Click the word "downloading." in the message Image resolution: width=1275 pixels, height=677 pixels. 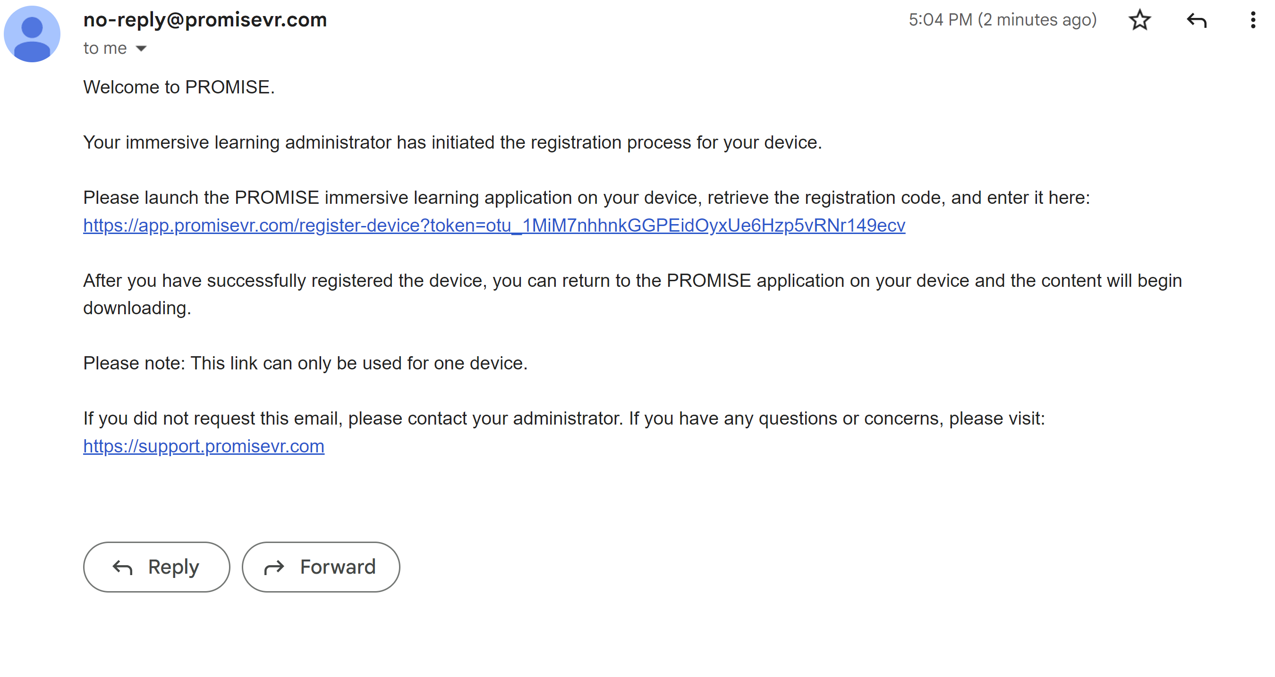tap(137, 308)
